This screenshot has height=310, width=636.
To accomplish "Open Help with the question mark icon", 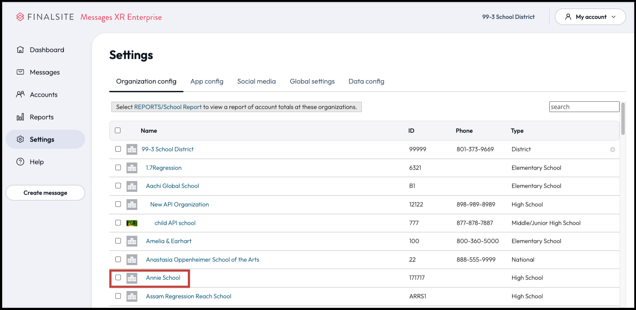I will coord(20,162).
